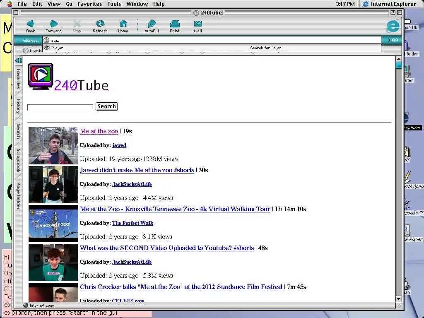Screen dimensions: 424x318
Task: Open the Page Holder side tab
Action: click(x=18, y=195)
